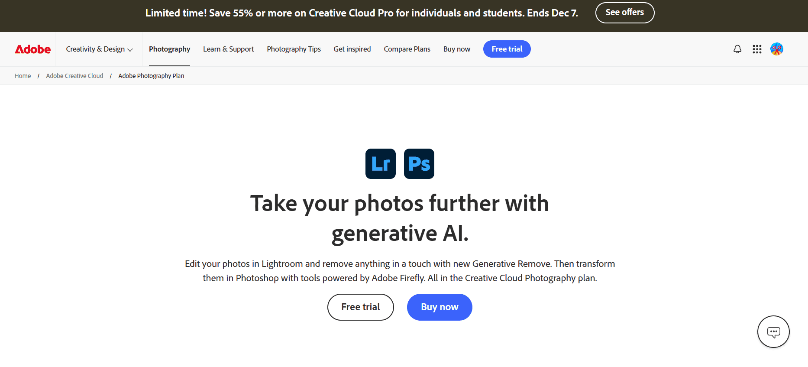
Task: Open the chat support bubble
Action: tap(773, 331)
